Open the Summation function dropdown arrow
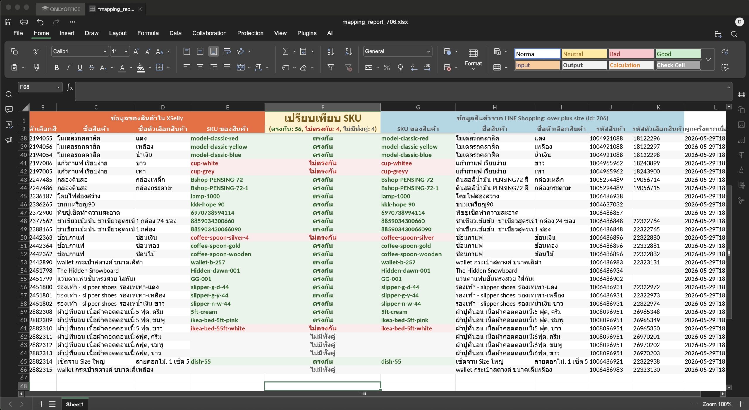This screenshot has width=749, height=410. tap(295, 51)
